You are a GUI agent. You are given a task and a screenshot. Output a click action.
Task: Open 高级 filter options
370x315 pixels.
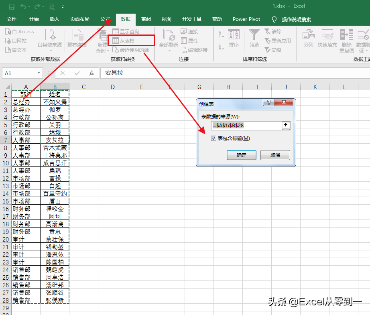pyautogui.click(x=273, y=50)
